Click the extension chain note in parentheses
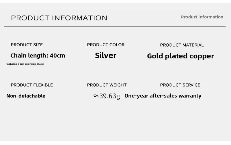 [25, 64]
